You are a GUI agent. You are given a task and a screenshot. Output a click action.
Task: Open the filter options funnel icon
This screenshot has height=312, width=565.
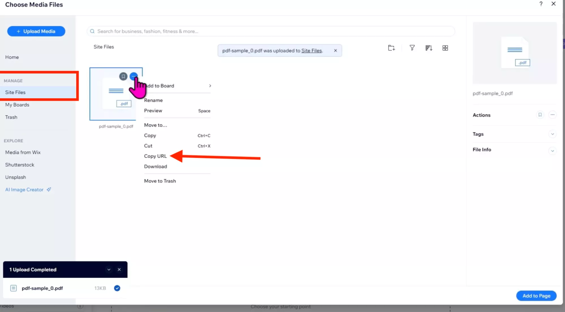tap(412, 48)
